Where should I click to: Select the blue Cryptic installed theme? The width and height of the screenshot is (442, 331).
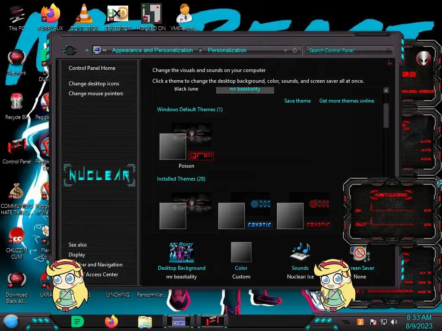pos(245,210)
